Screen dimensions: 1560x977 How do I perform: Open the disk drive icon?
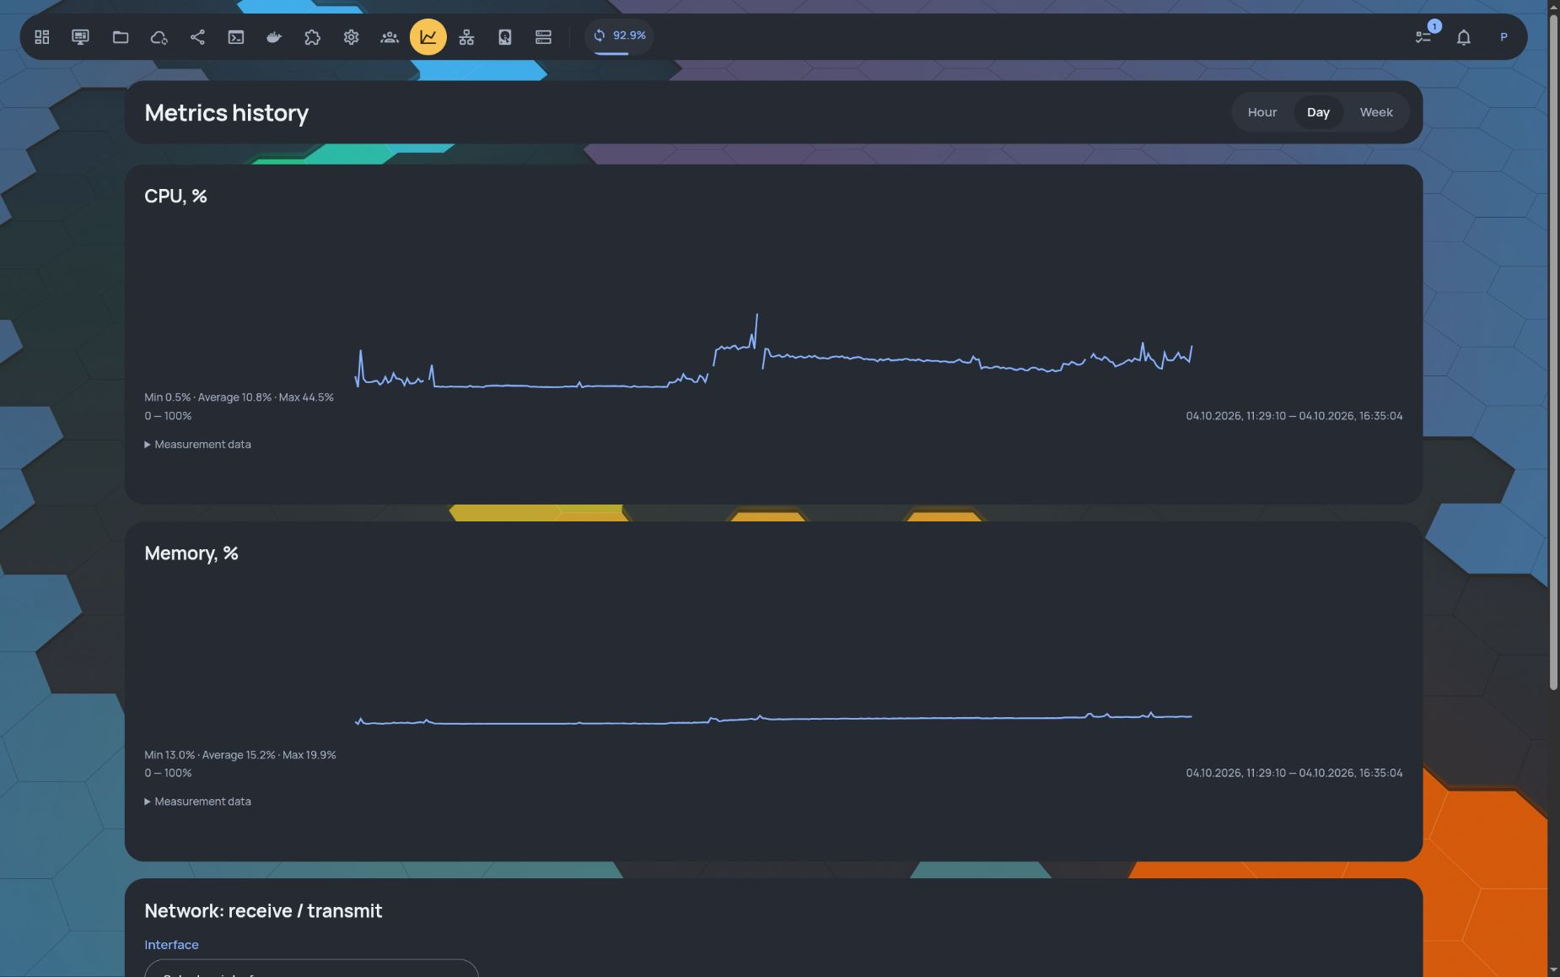505,37
